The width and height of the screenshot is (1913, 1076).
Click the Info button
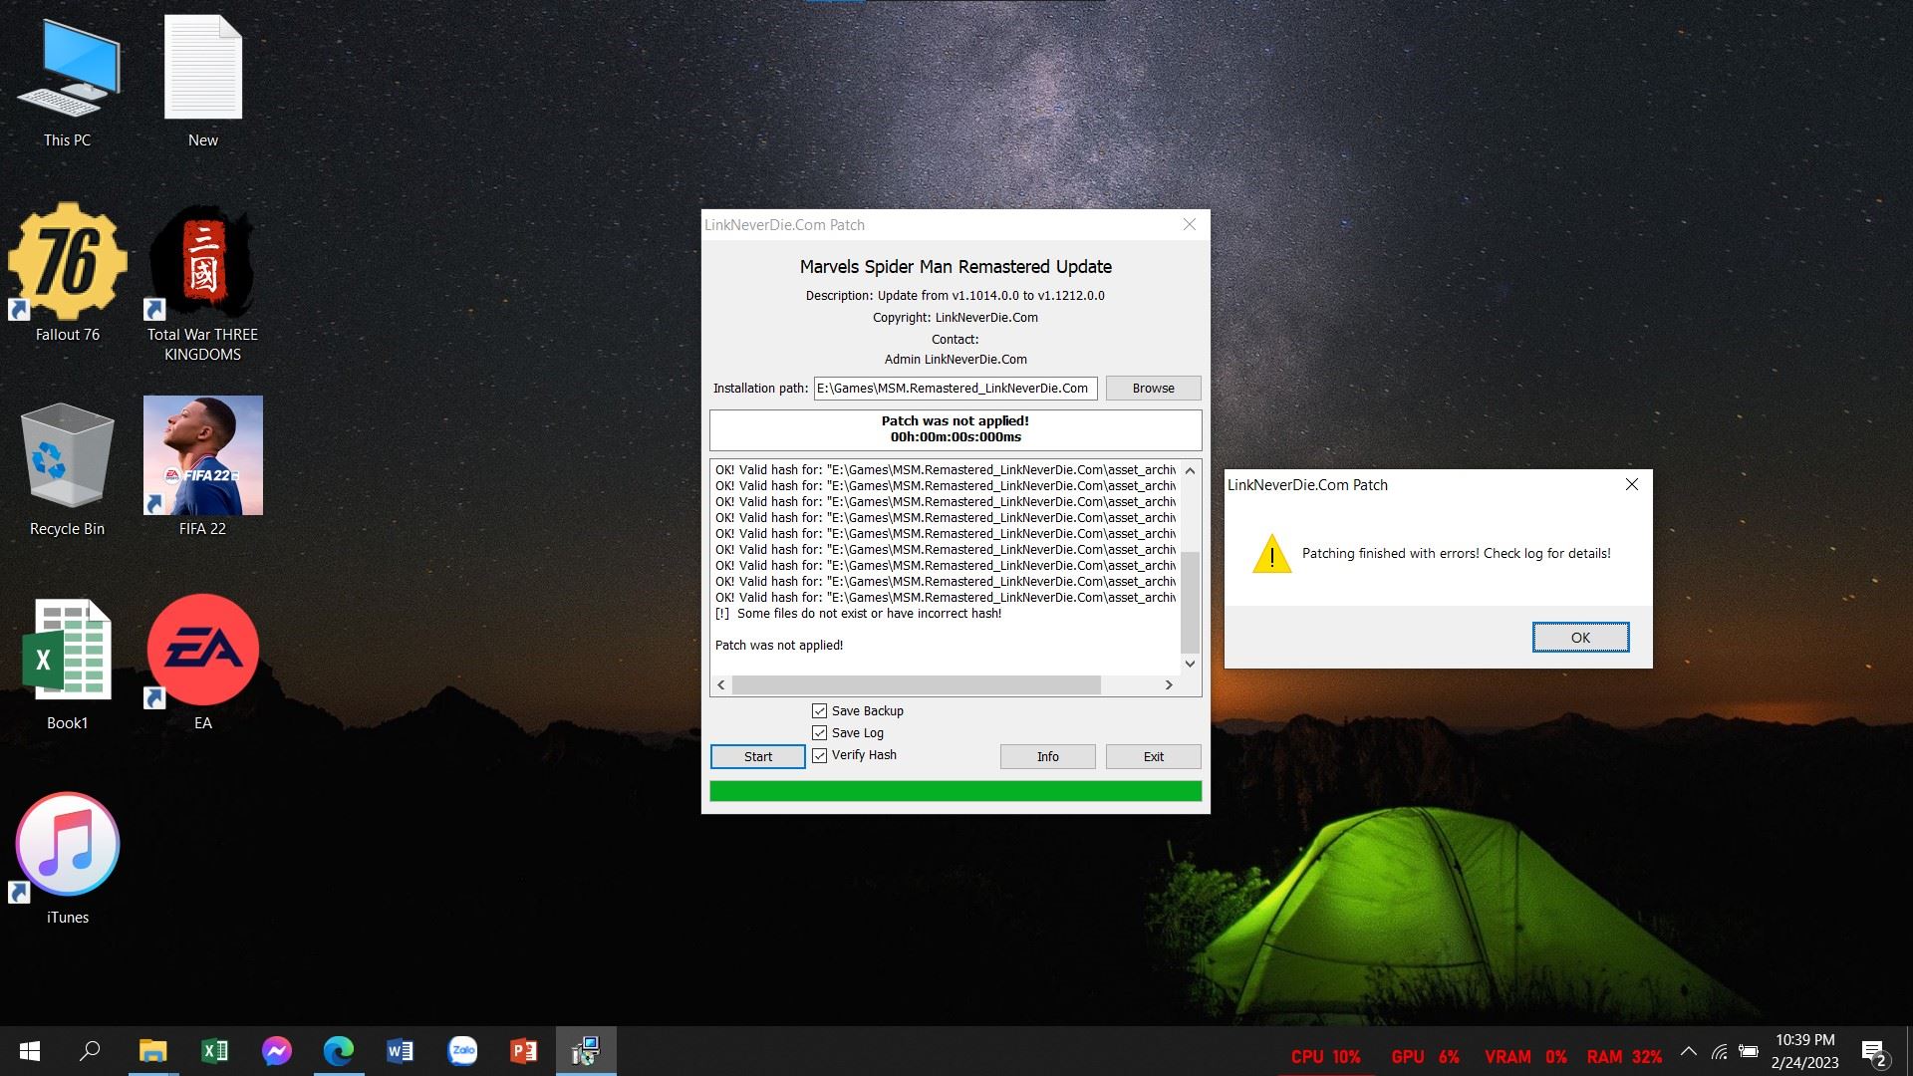(1048, 757)
